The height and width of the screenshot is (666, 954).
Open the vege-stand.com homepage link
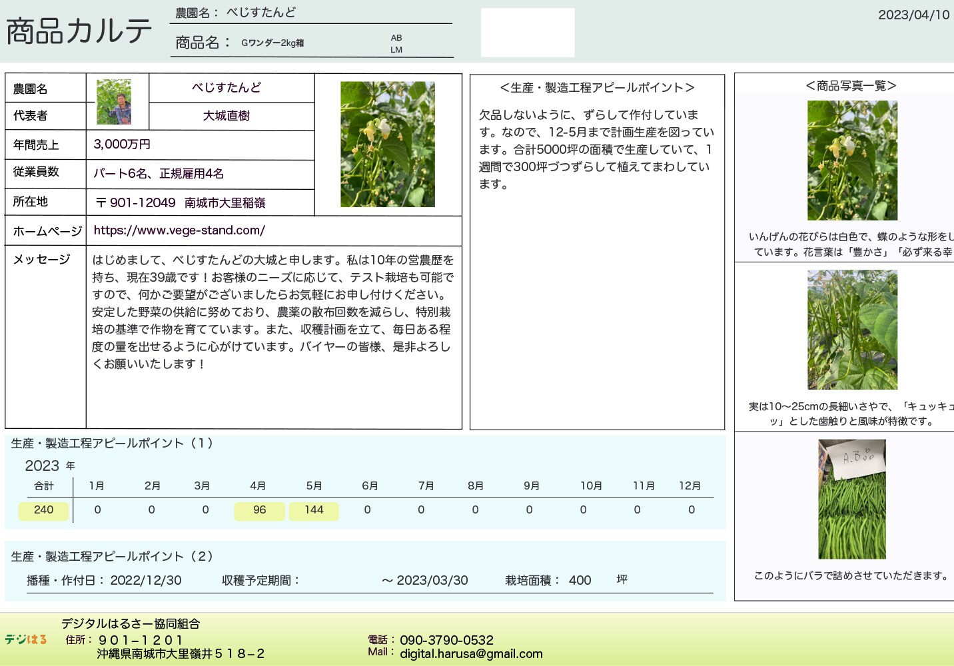click(x=179, y=230)
